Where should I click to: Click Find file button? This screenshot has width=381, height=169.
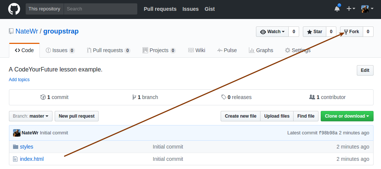click(306, 116)
